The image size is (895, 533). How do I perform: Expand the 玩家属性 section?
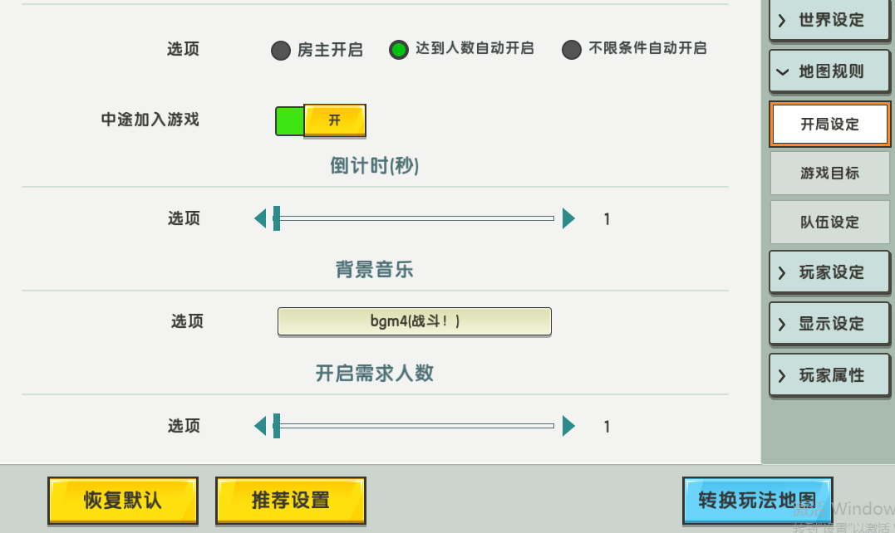829,375
